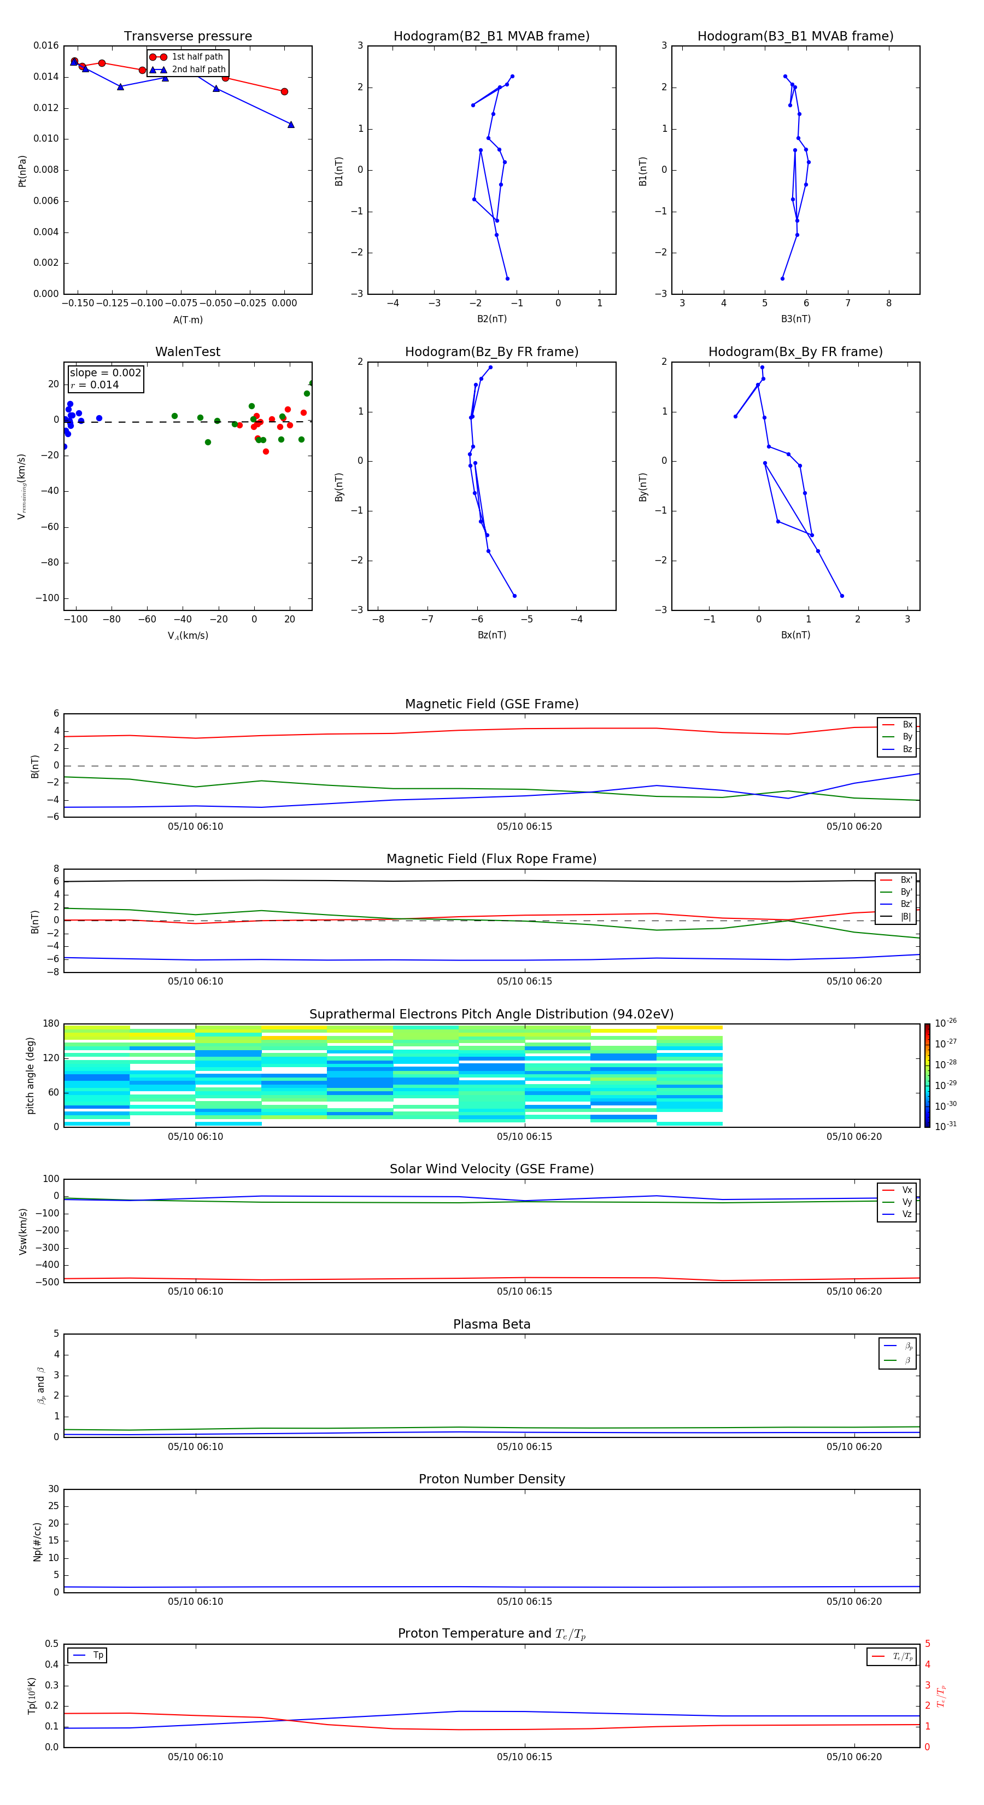The height and width of the screenshot is (1805, 984).
Task: Click the 'Hodogram(B3_B1 MVAB frame)' title
Action: click(x=795, y=37)
